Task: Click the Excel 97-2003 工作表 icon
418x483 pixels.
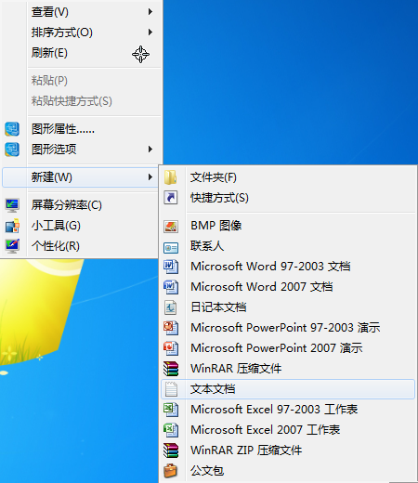Action: [x=171, y=410]
